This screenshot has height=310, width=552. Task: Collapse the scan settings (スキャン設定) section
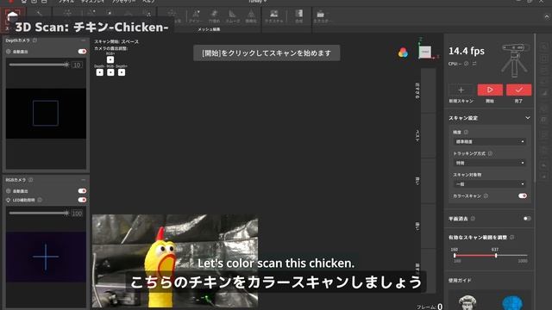527,118
